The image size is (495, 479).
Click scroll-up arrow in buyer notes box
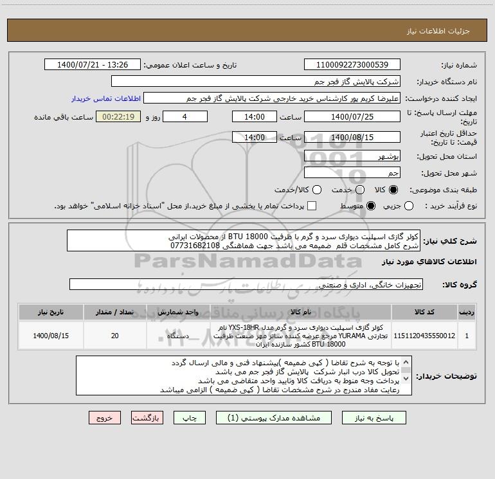(x=406, y=362)
